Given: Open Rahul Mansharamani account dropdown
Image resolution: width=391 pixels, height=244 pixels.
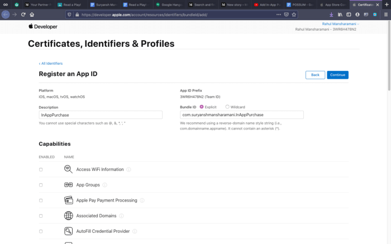Looking at the screenshot, I should (x=340, y=24).
